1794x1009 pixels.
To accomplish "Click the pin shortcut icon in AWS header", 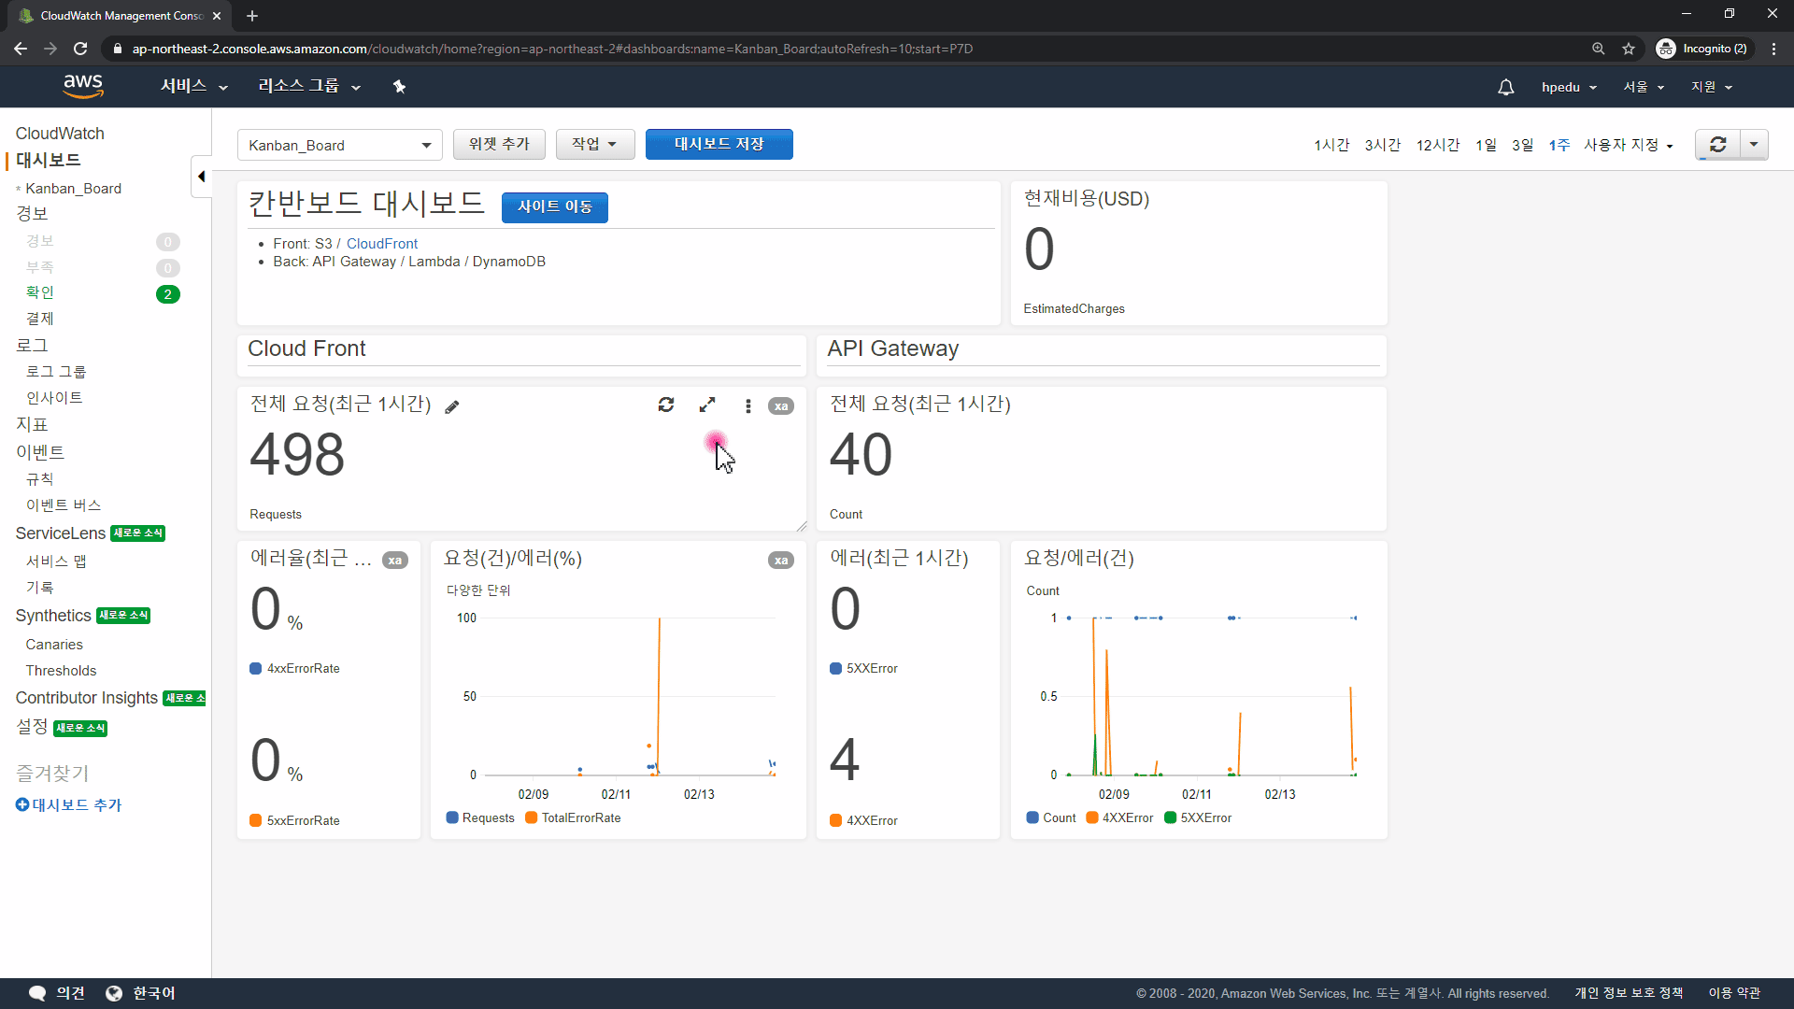I will 399,87.
